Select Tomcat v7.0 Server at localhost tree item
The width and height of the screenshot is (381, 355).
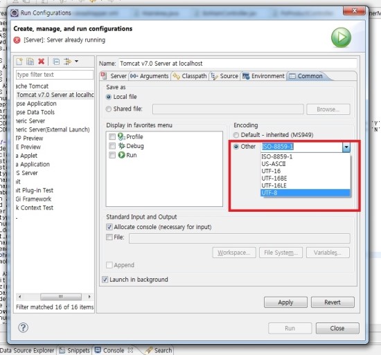[55, 95]
